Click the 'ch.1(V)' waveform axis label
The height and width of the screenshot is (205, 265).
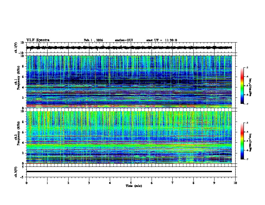pyautogui.click(x=16, y=48)
